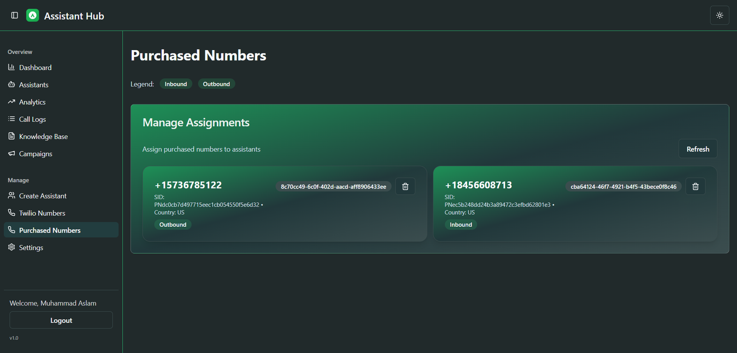This screenshot has width=737, height=353.
Task: Select Purchased Numbers in sidebar
Action: tap(50, 230)
